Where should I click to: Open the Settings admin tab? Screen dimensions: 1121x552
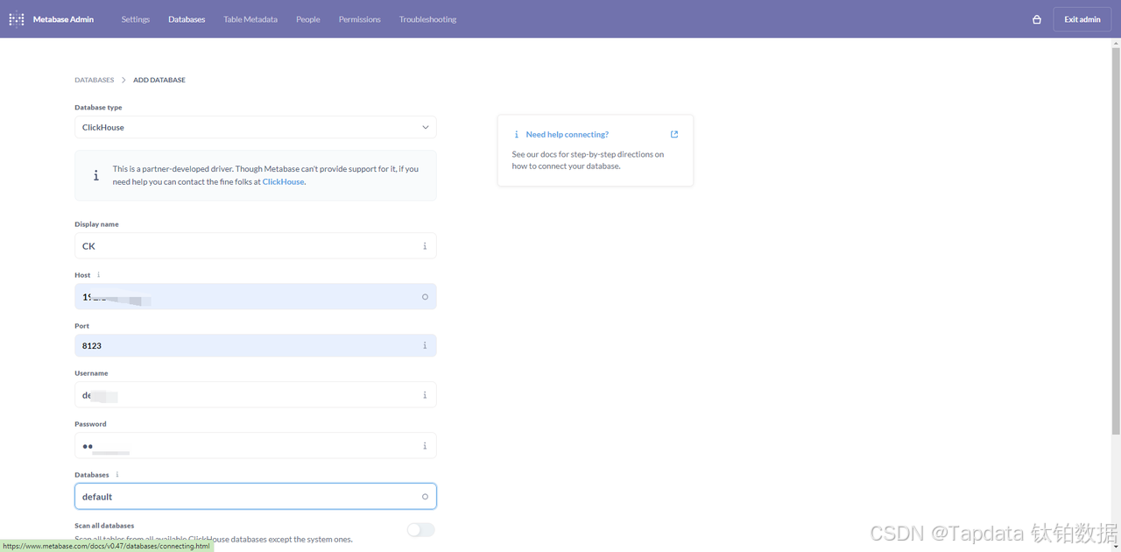click(x=136, y=19)
